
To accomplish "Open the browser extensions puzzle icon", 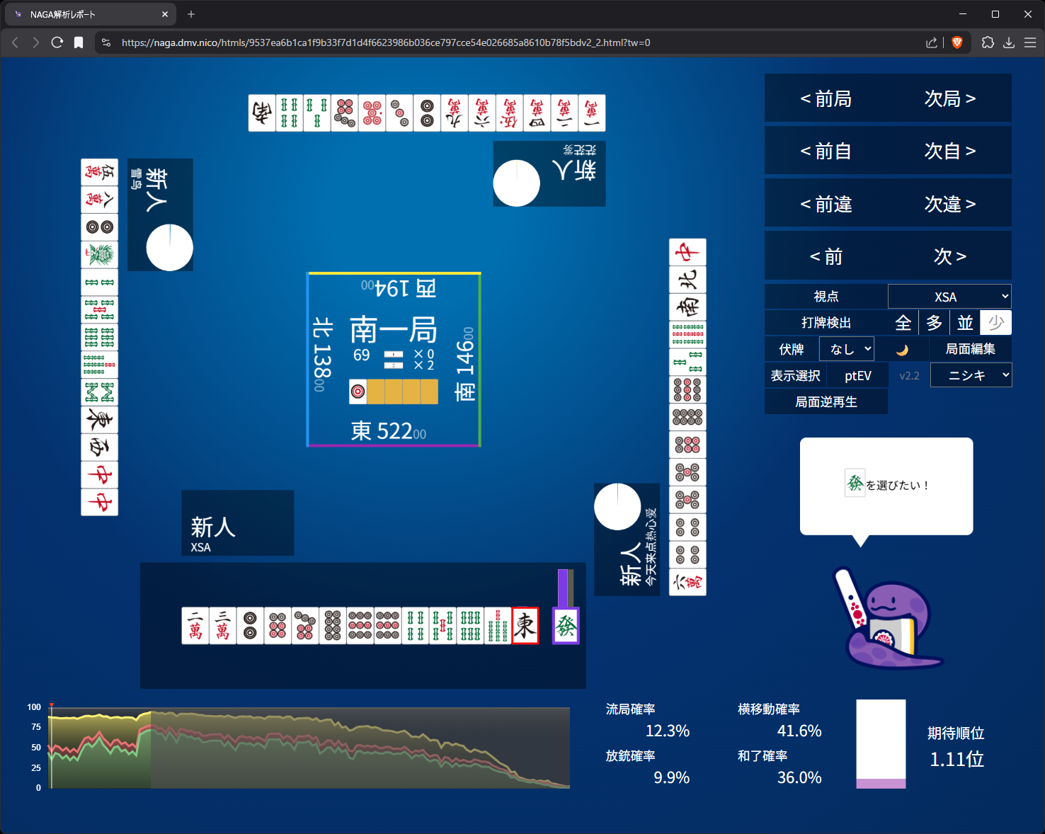I will pyautogui.click(x=988, y=42).
